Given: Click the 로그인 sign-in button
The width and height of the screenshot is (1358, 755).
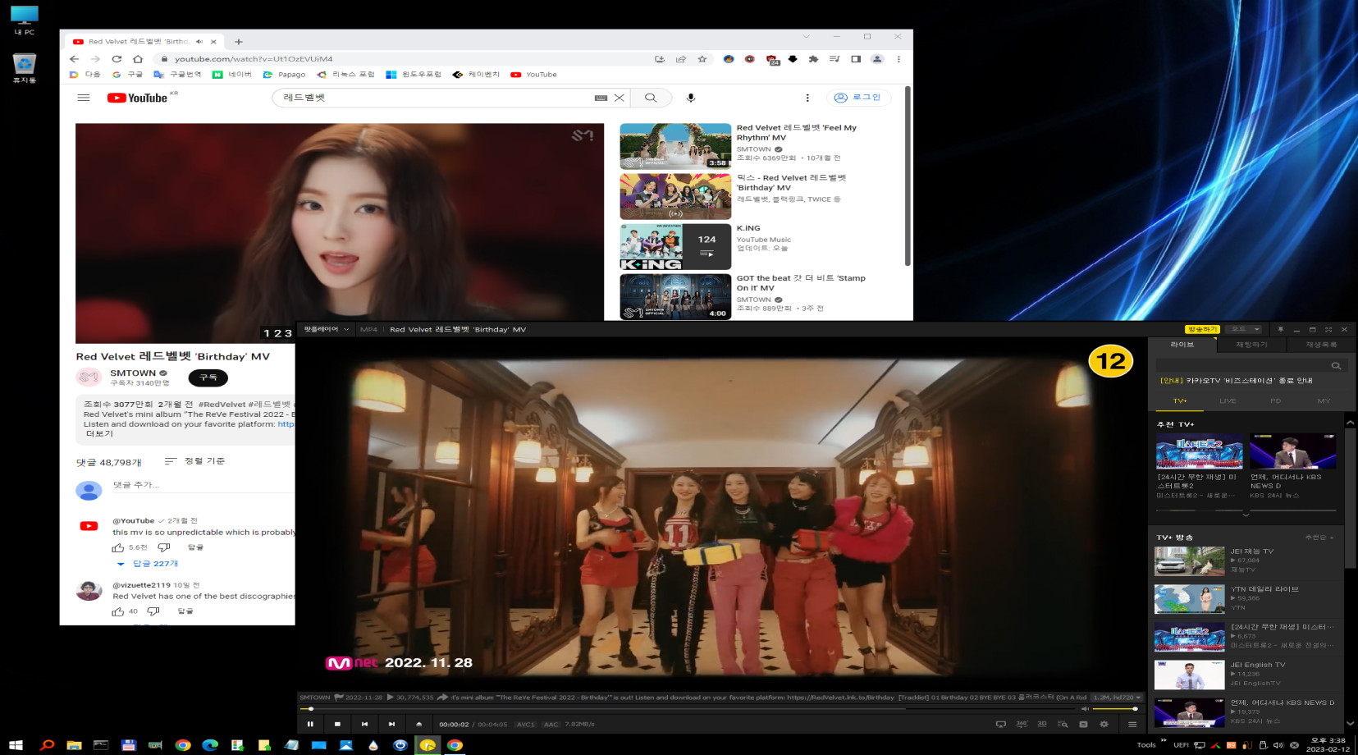Looking at the screenshot, I should click(x=858, y=98).
